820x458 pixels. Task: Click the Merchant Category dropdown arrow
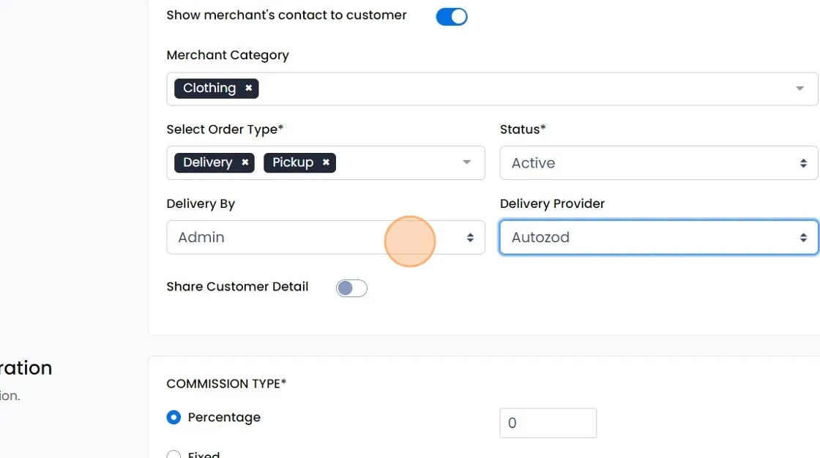click(799, 89)
